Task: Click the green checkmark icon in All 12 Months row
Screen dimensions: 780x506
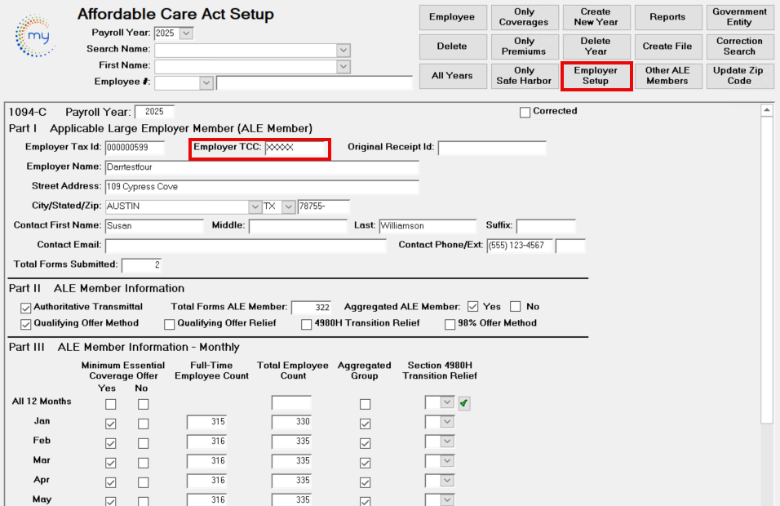Action: point(464,402)
